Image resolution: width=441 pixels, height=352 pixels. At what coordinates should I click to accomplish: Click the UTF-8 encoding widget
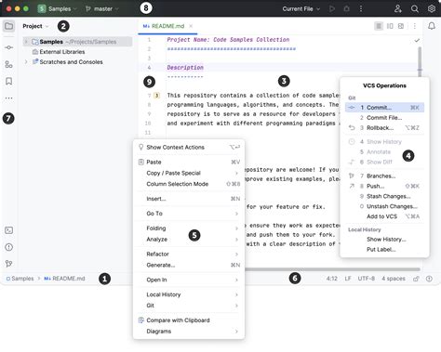[367, 279]
